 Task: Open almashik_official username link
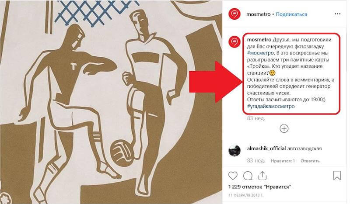coord(266,149)
